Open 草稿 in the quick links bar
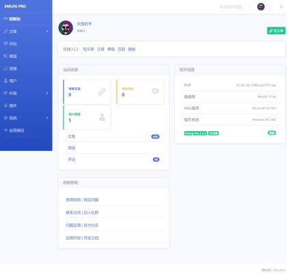Viewport: 287px width, 276px height. tap(111, 49)
